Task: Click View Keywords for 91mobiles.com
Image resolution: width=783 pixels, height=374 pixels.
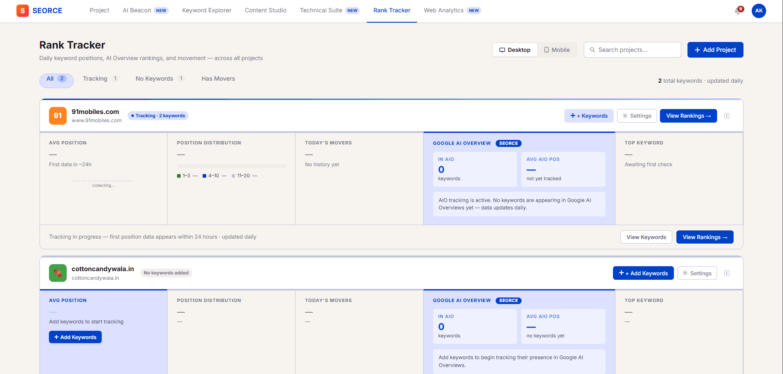Action: click(646, 237)
